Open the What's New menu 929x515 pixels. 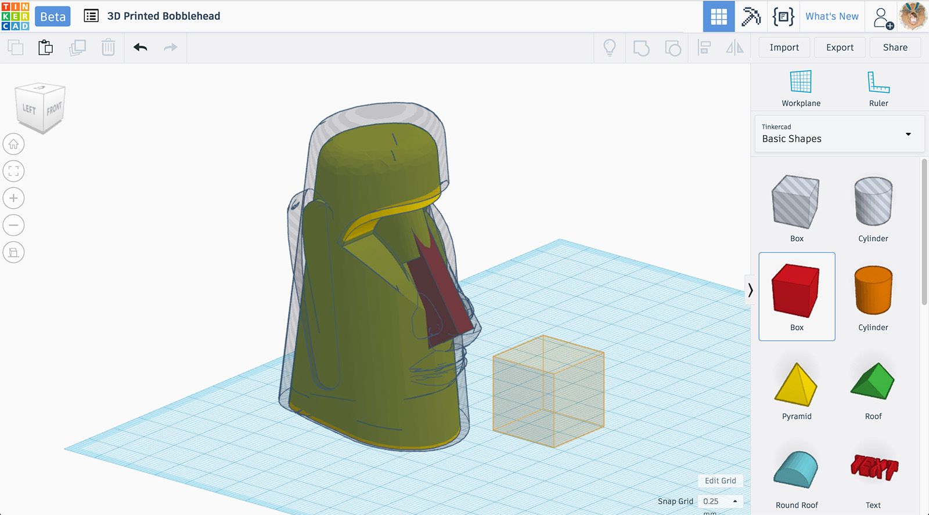click(x=831, y=16)
